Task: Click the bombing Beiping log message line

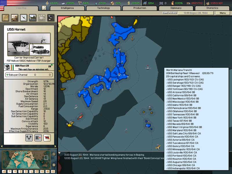Action: (104, 155)
